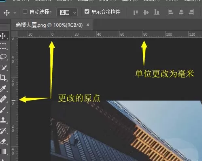Click the align right edges icon

tap(191, 12)
